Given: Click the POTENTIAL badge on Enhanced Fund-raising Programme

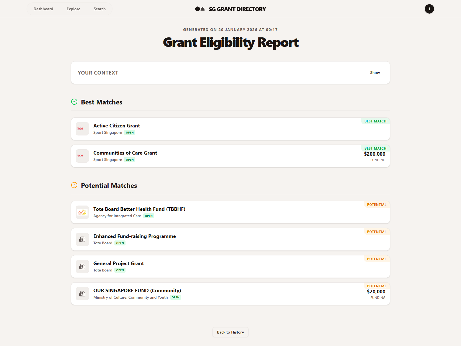Looking at the screenshot, I should pos(377,232).
